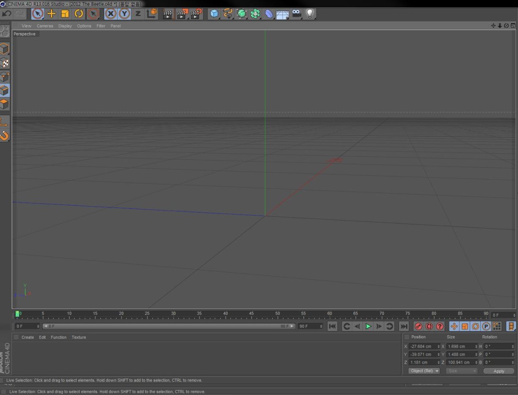The image size is (518, 395).
Task: Open the viewport Options menu
Action: pos(84,26)
